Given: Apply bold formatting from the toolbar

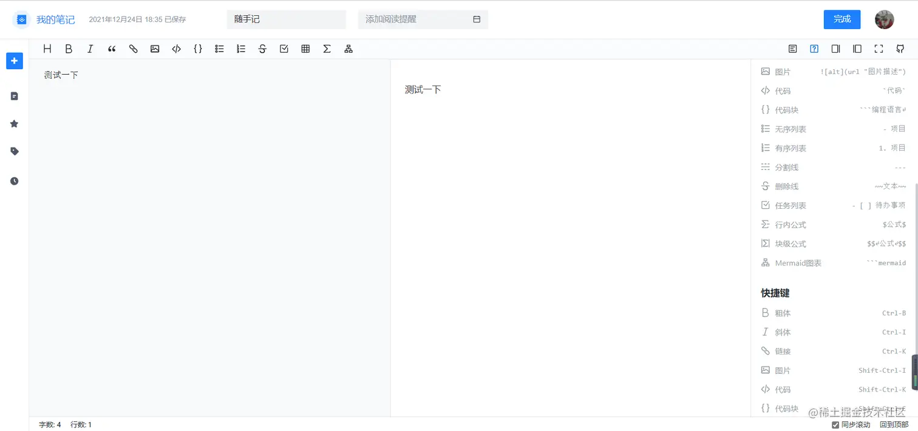Looking at the screenshot, I should [x=69, y=49].
